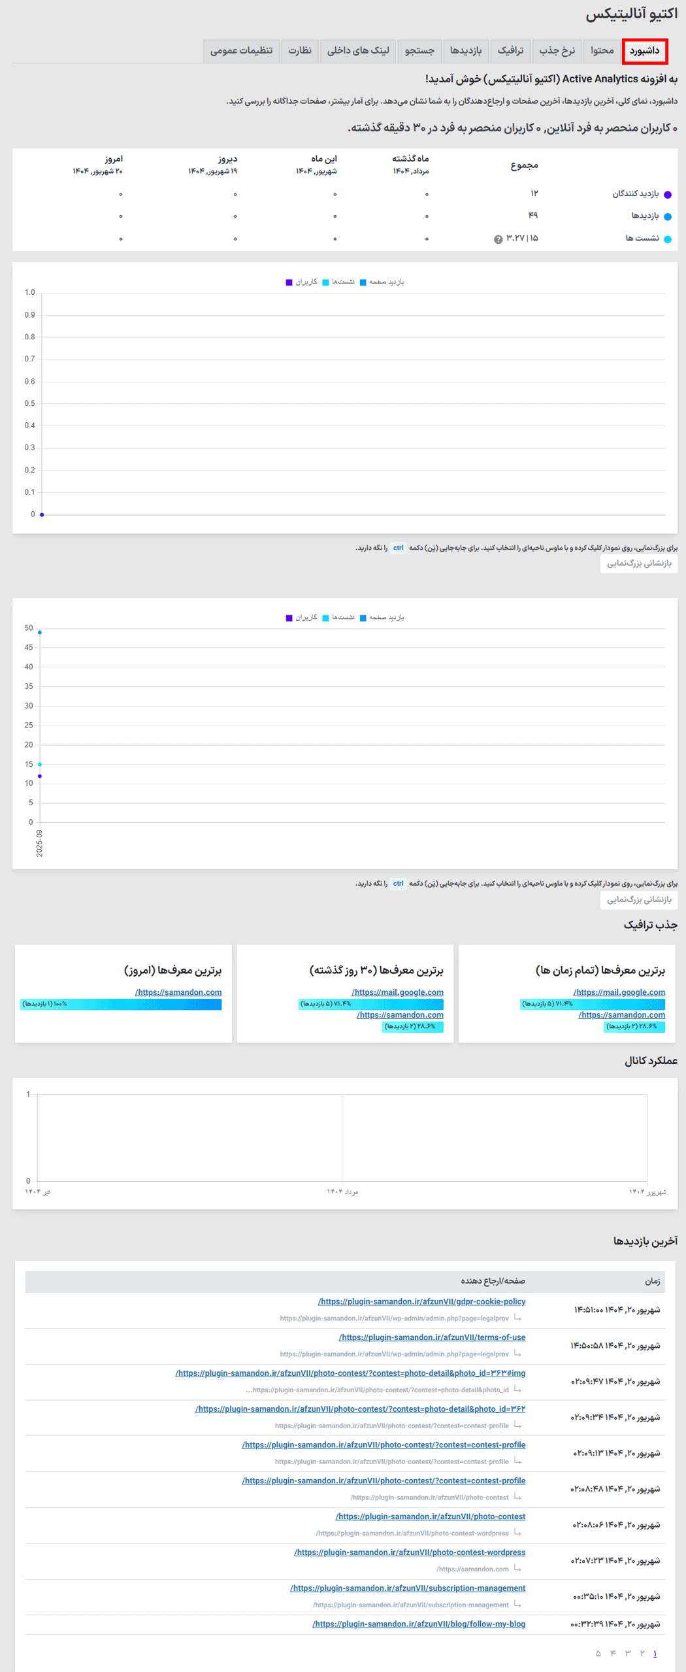Select the لینک های داخلی tab
Viewport: 686px width, 1672px height.
(358, 51)
